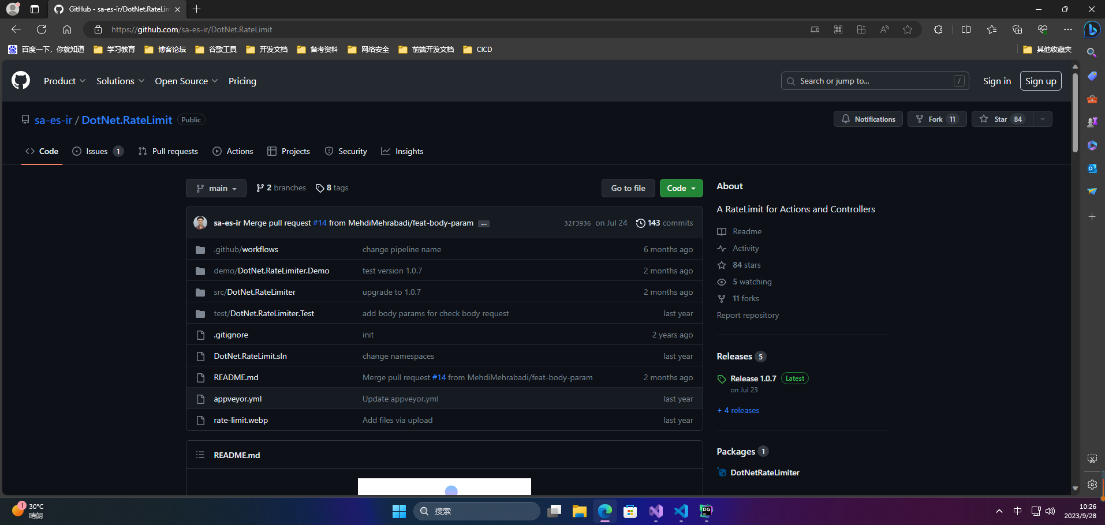1105x525 pixels.
Task: Click the Notifications button
Action: click(x=868, y=119)
